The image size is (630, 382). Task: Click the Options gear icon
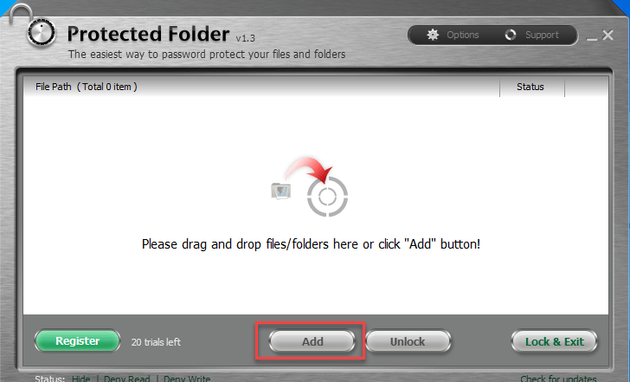(x=433, y=35)
